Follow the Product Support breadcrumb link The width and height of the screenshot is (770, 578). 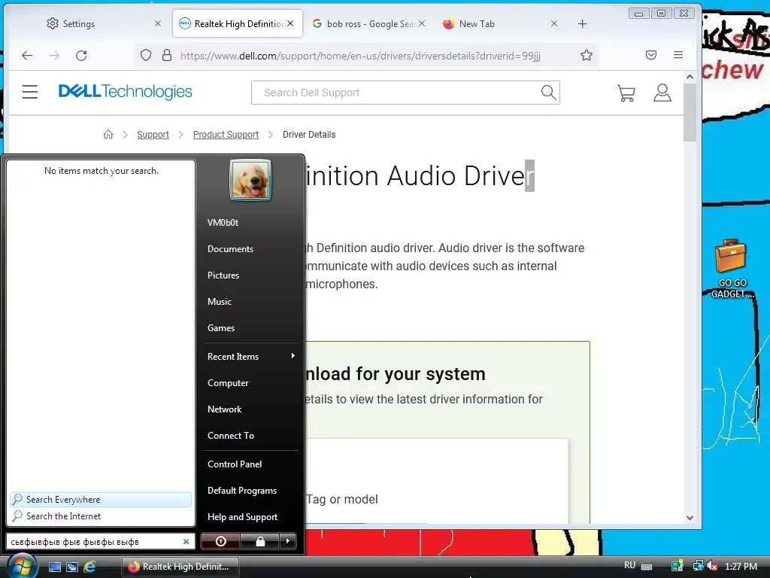[x=226, y=135]
